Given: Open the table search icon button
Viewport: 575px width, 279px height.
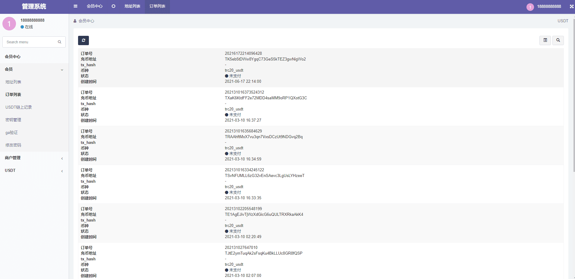Looking at the screenshot, I should 558,40.
